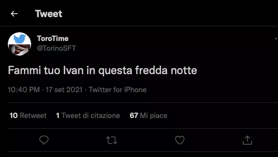The width and height of the screenshot is (278, 157).
Task: Open the ToroTime display name
Action: click(53, 39)
